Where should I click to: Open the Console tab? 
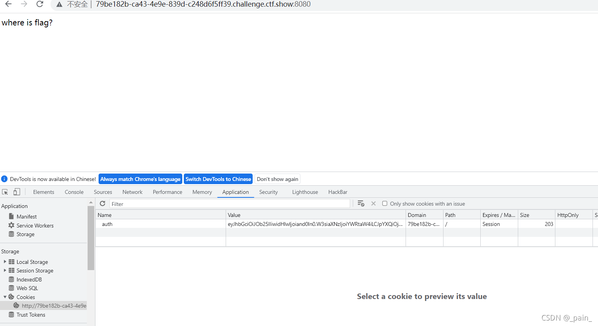click(74, 192)
